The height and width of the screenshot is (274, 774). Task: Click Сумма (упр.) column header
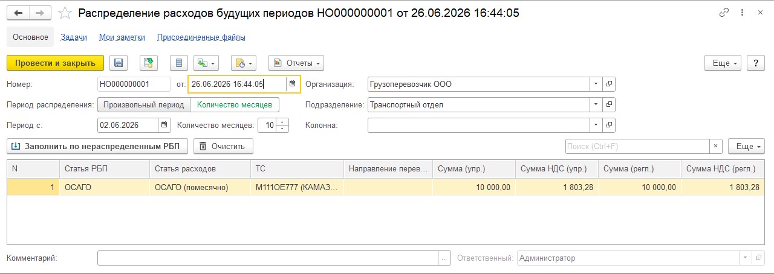click(x=473, y=169)
